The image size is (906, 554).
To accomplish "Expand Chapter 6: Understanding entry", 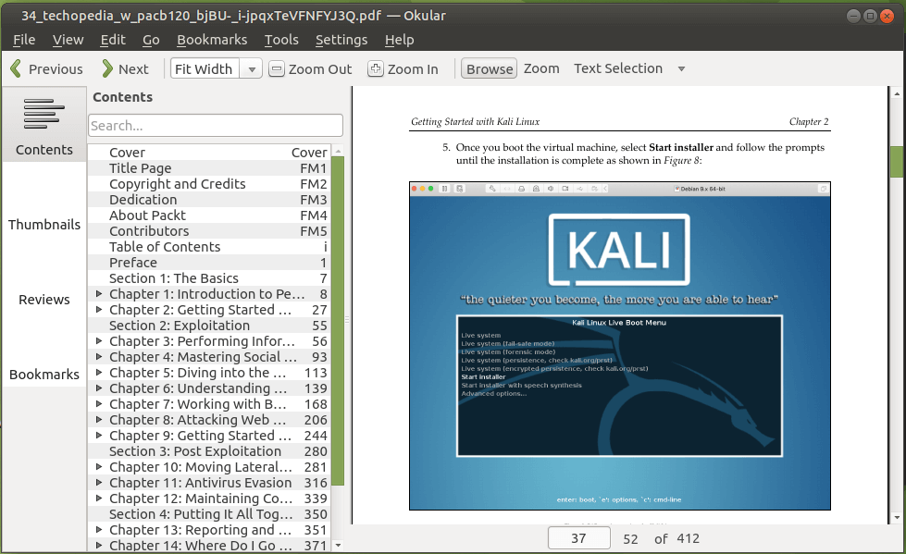I will coord(99,388).
